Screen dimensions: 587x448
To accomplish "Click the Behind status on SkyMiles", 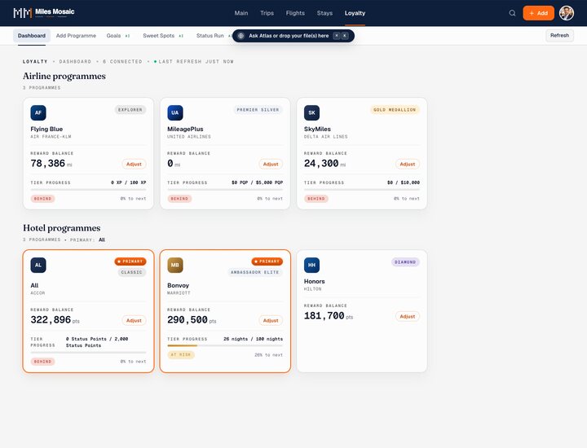I will [x=316, y=199].
